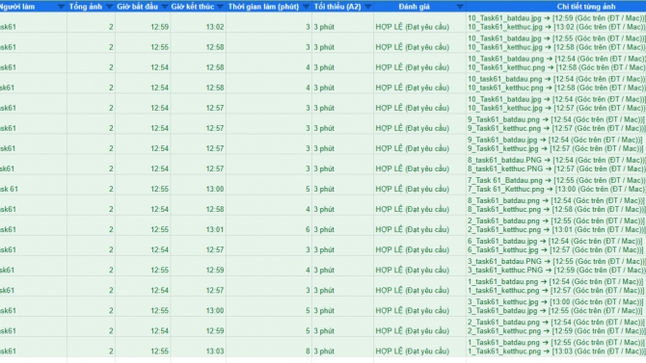Select detail cell 10_Task61_batdau.jpg with 12:55

[556, 42]
